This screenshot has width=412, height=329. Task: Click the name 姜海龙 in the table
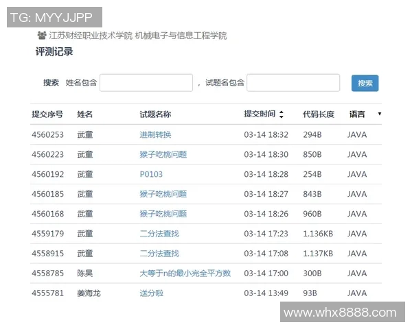tap(89, 293)
